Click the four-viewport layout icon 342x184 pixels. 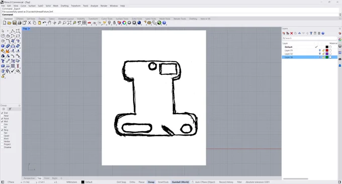84,23
